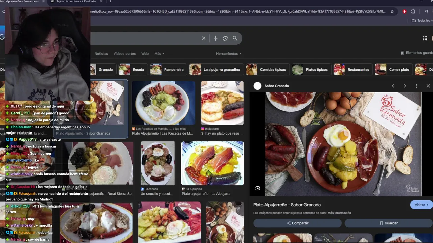Select the Instagram plate result thumbnail

(x=222, y=103)
